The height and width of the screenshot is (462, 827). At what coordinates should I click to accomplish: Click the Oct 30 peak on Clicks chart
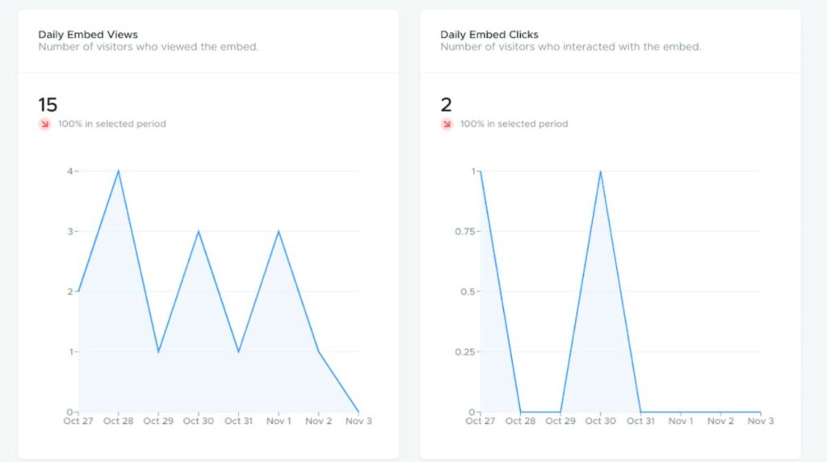click(600, 171)
